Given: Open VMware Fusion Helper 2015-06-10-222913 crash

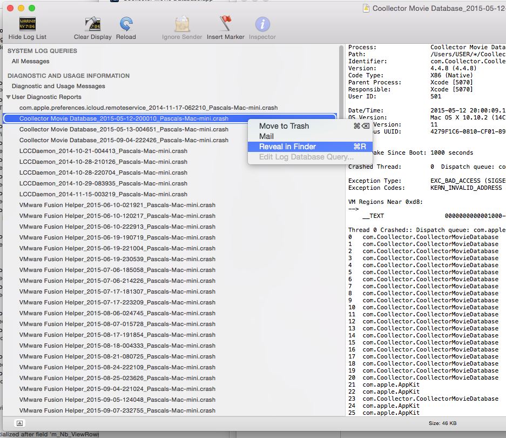Looking at the screenshot, I should pos(118,227).
